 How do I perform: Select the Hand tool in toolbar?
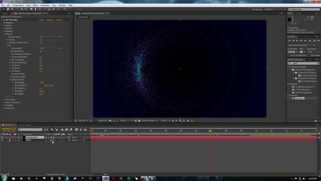point(8,9)
